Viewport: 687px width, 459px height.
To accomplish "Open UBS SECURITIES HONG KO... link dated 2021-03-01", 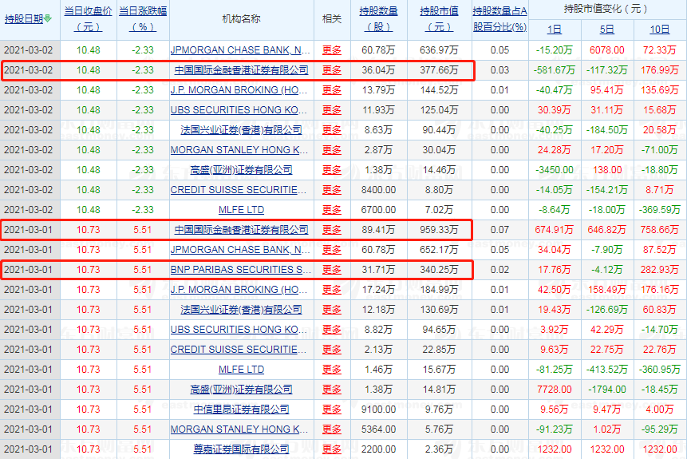I will pos(239,329).
